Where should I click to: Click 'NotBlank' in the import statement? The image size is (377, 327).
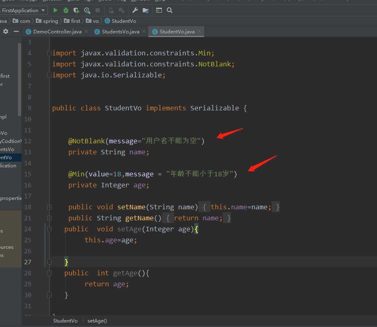coord(214,64)
